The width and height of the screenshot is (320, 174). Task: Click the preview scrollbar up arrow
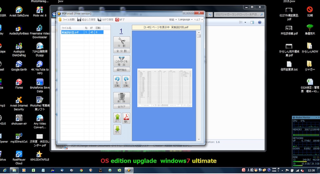click(x=199, y=32)
